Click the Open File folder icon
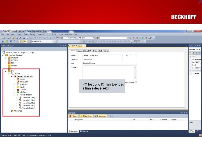Image resolution: width=202 pixels, height=151 pixels. (x=13, y=38)
